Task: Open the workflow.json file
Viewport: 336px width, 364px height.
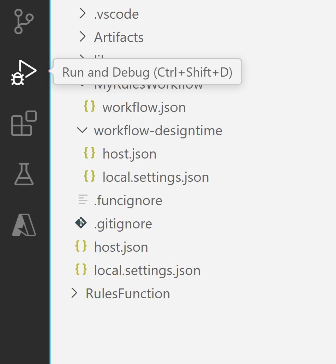Action: pos(144,107)
